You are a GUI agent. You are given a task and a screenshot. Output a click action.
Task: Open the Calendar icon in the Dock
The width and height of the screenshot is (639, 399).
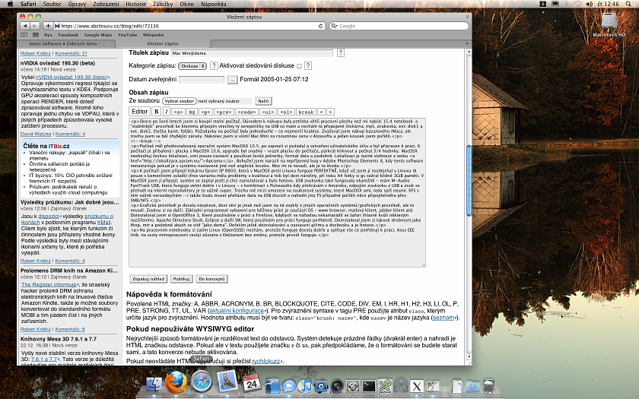click(x=252, y=382)
